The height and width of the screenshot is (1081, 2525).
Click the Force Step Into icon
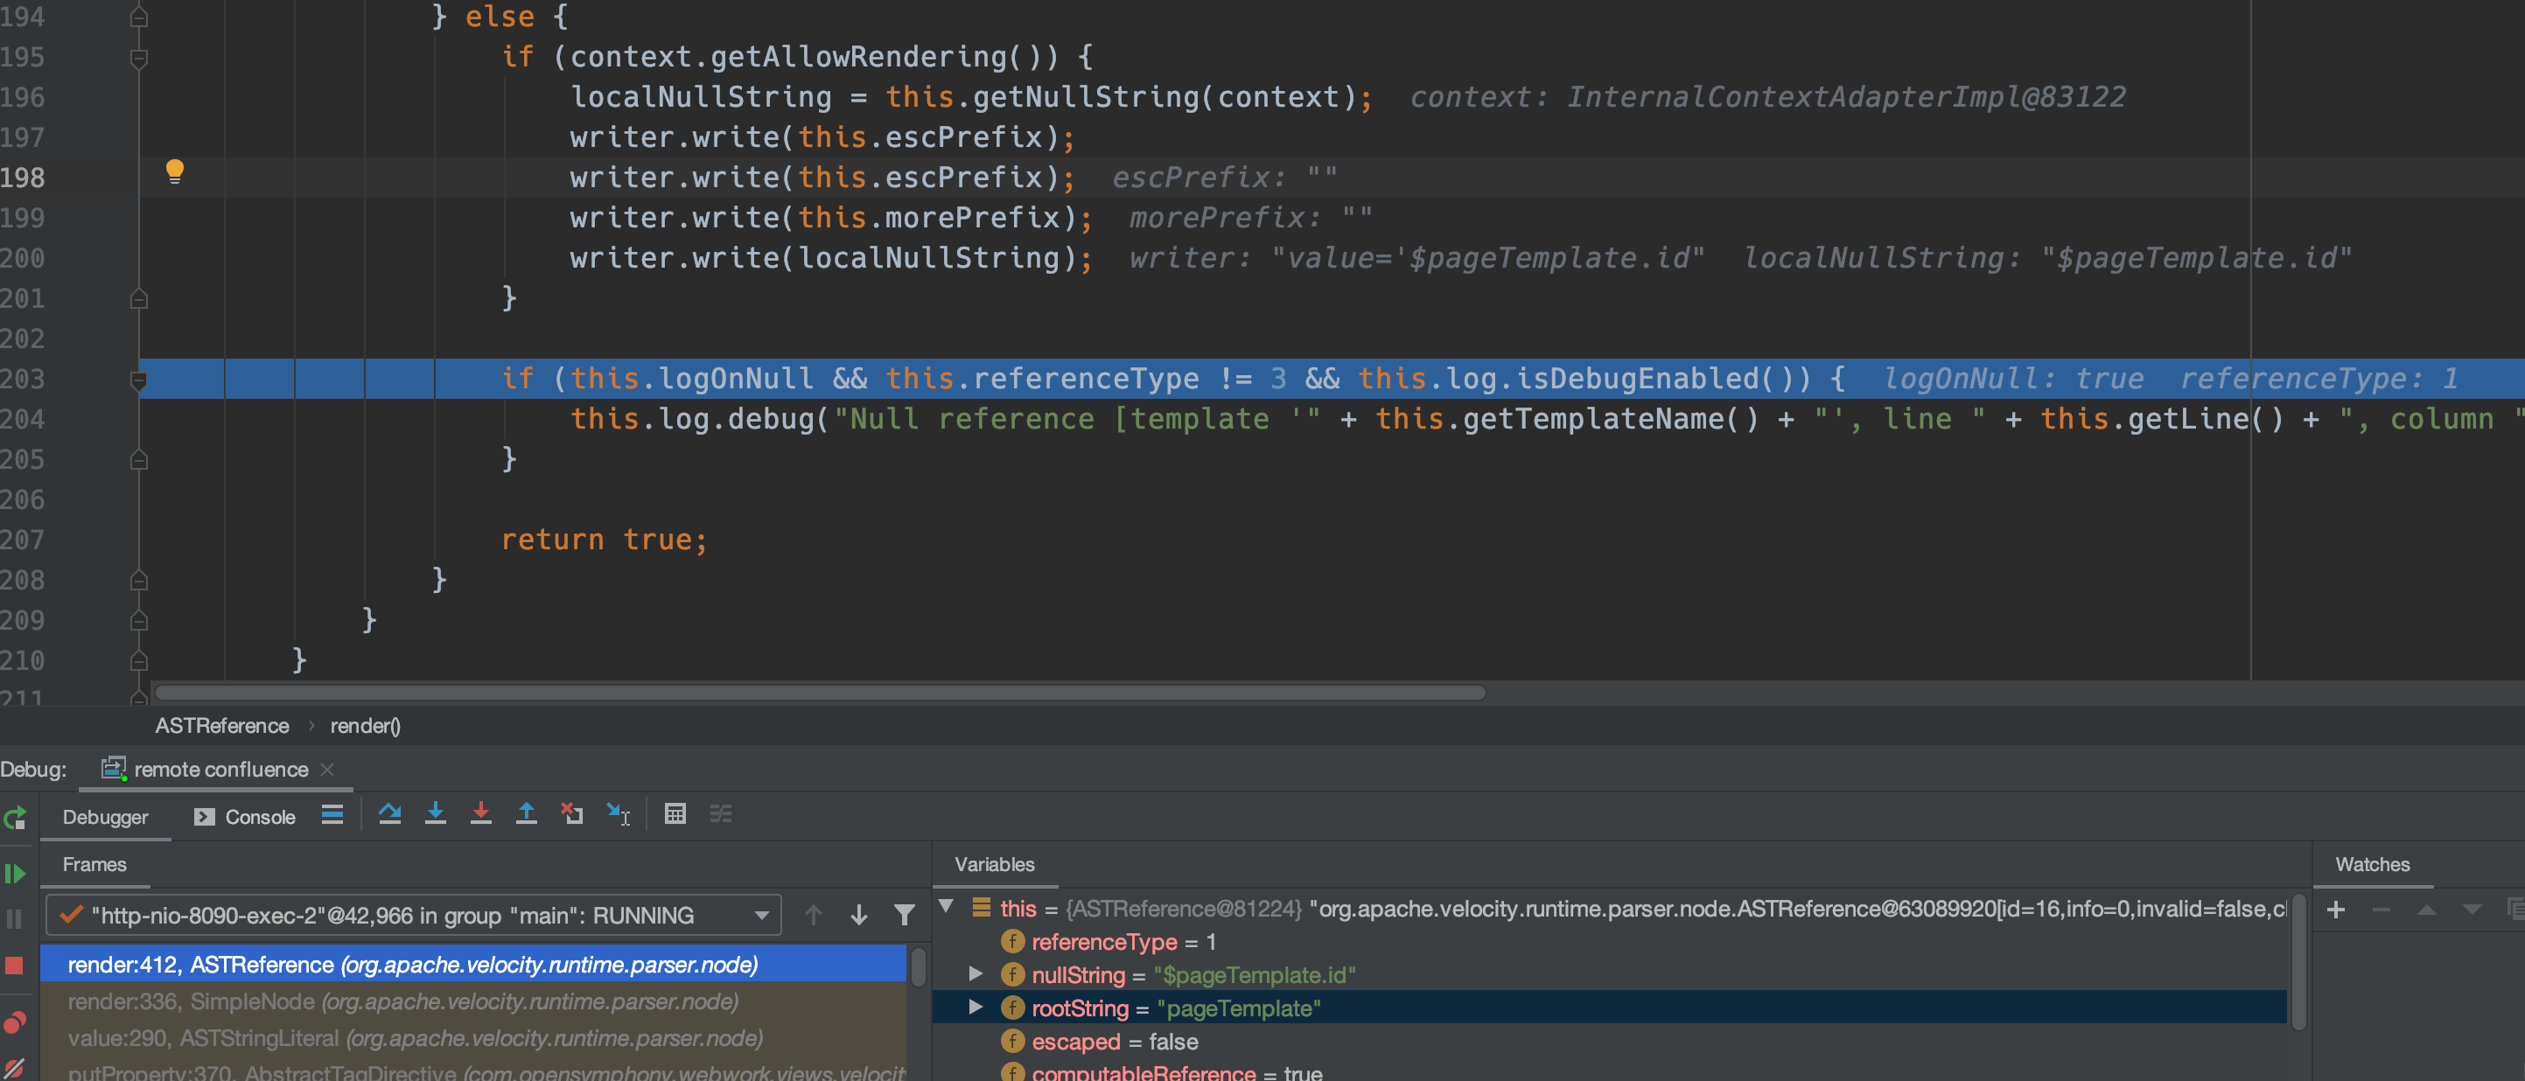point(480,813)
